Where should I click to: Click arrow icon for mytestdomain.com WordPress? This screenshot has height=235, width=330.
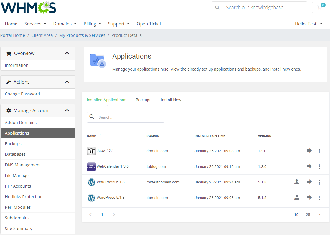[x=309, y=182]
